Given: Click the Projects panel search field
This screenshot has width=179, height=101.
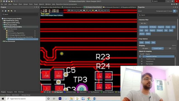Looking at the screenshot, I should [20, 14].
